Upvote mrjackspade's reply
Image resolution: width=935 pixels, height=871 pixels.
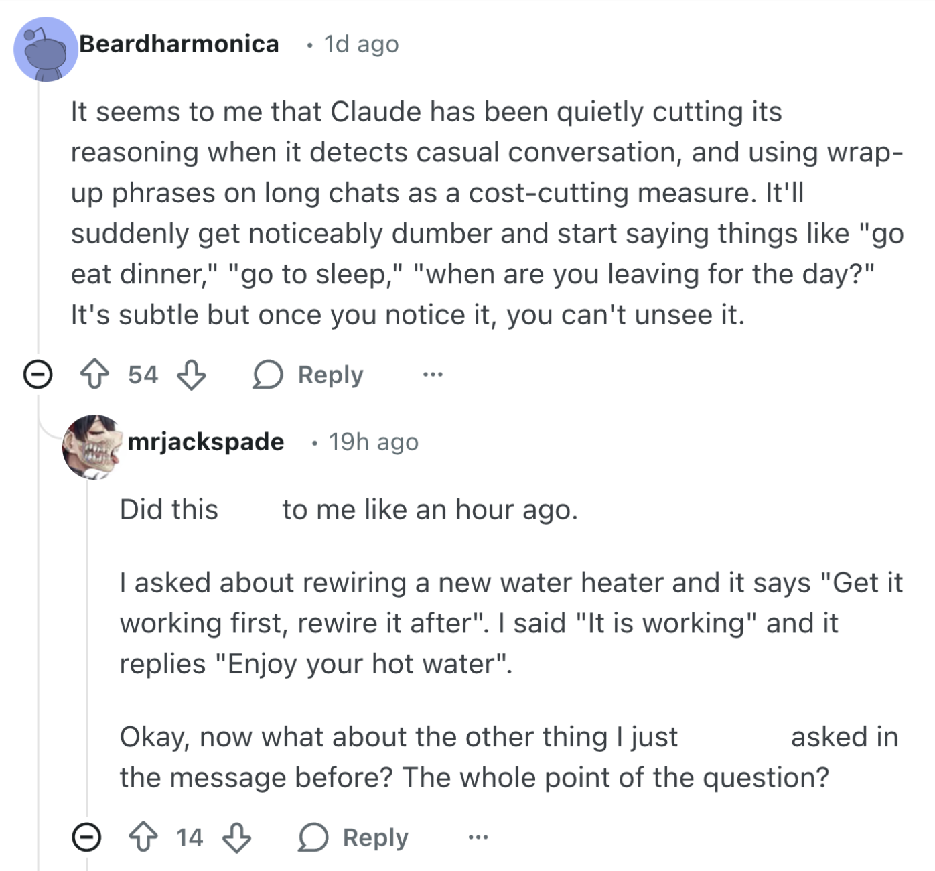click(x=143, y=837)
